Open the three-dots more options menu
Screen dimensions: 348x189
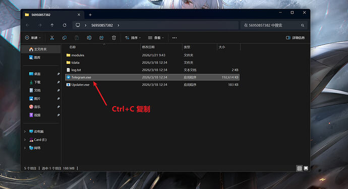(175, 38)
